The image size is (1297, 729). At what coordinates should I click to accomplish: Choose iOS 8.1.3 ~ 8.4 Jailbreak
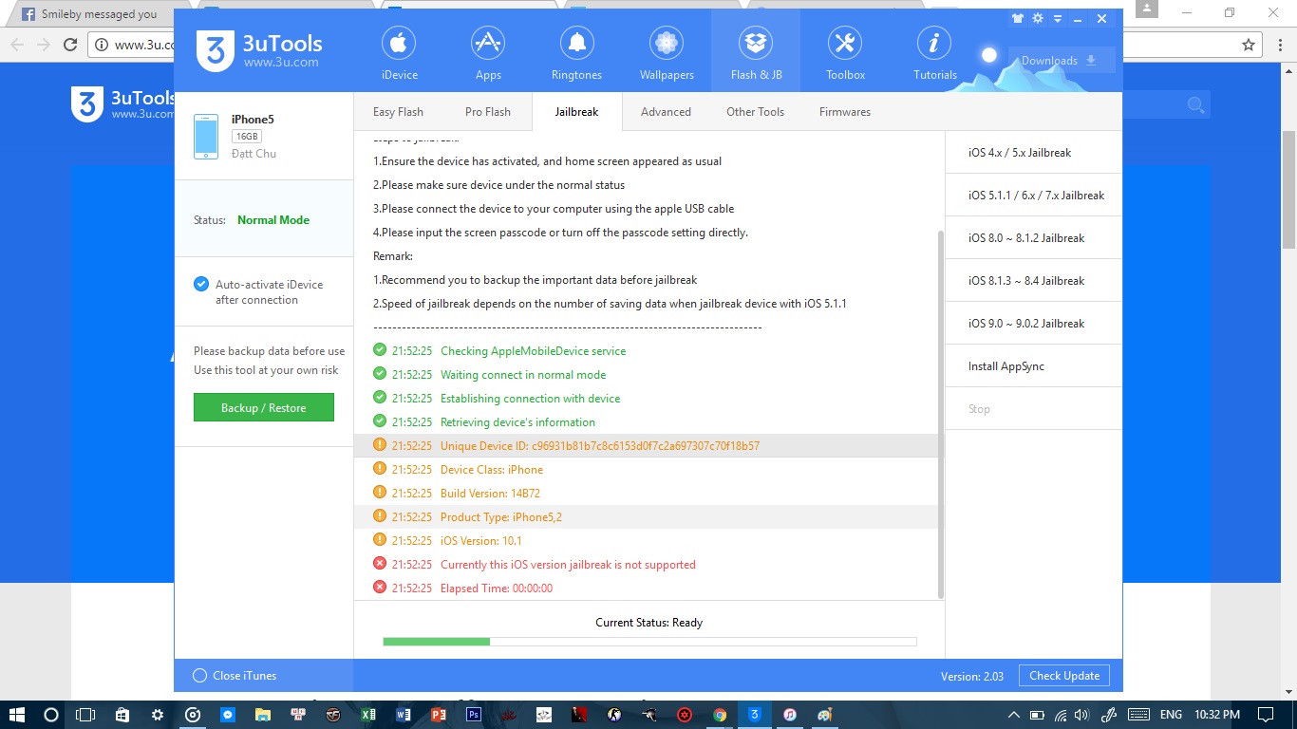click(1033, 281)
